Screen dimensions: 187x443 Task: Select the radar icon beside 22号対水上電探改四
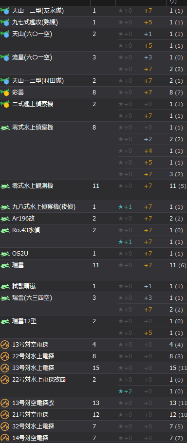pyautogui.click(x=5, y=380)
